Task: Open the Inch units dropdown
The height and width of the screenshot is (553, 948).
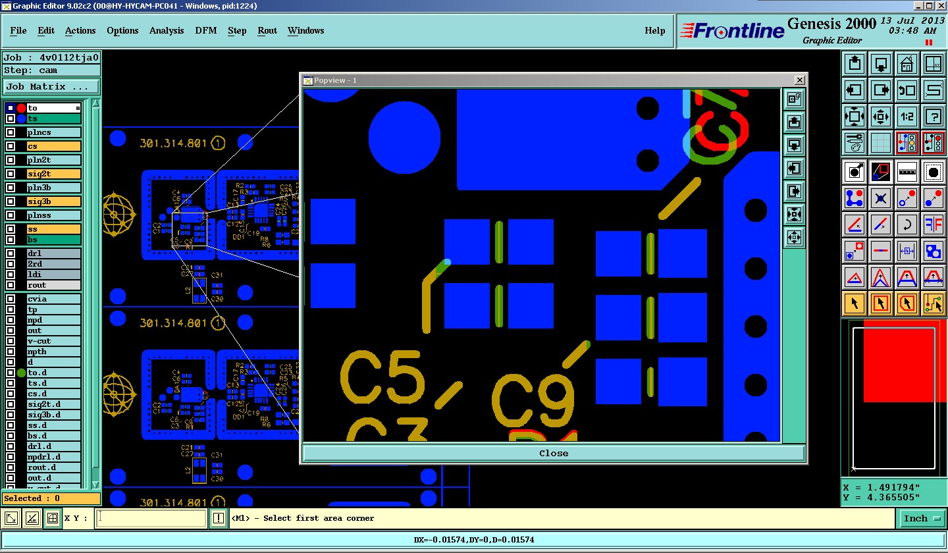Action: tap(921, 519)
